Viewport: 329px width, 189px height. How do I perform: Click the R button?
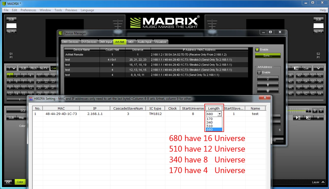[x=318, y=118]
